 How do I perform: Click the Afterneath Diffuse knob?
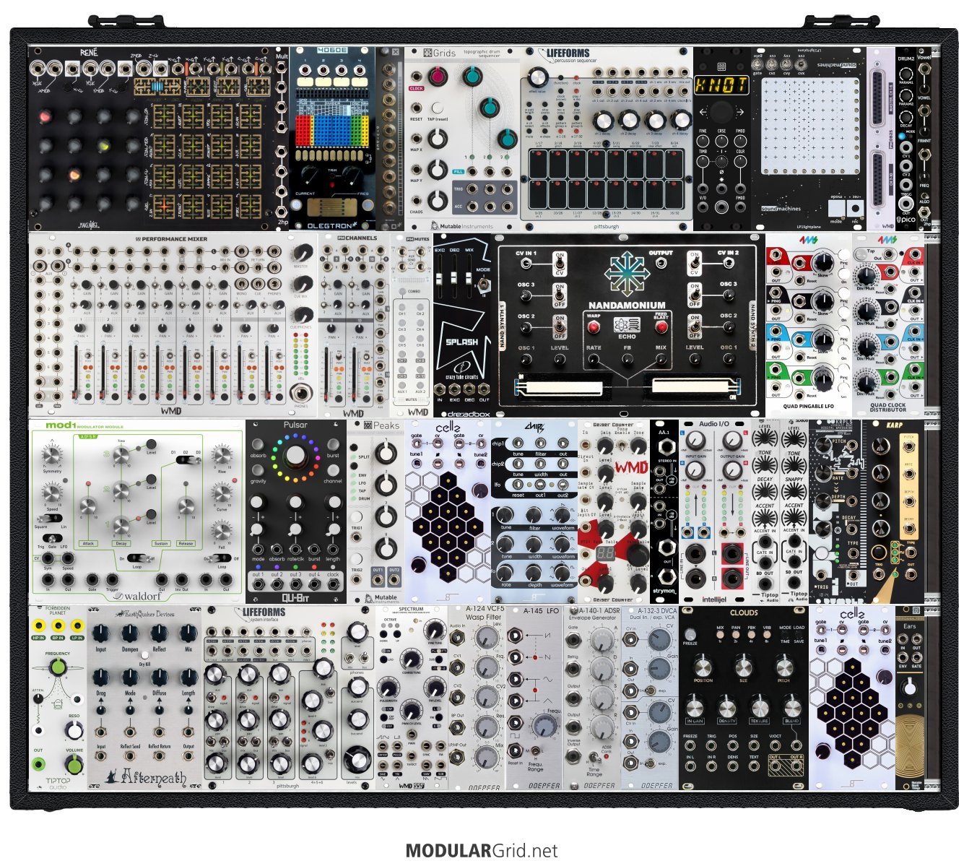pos(160,677)
